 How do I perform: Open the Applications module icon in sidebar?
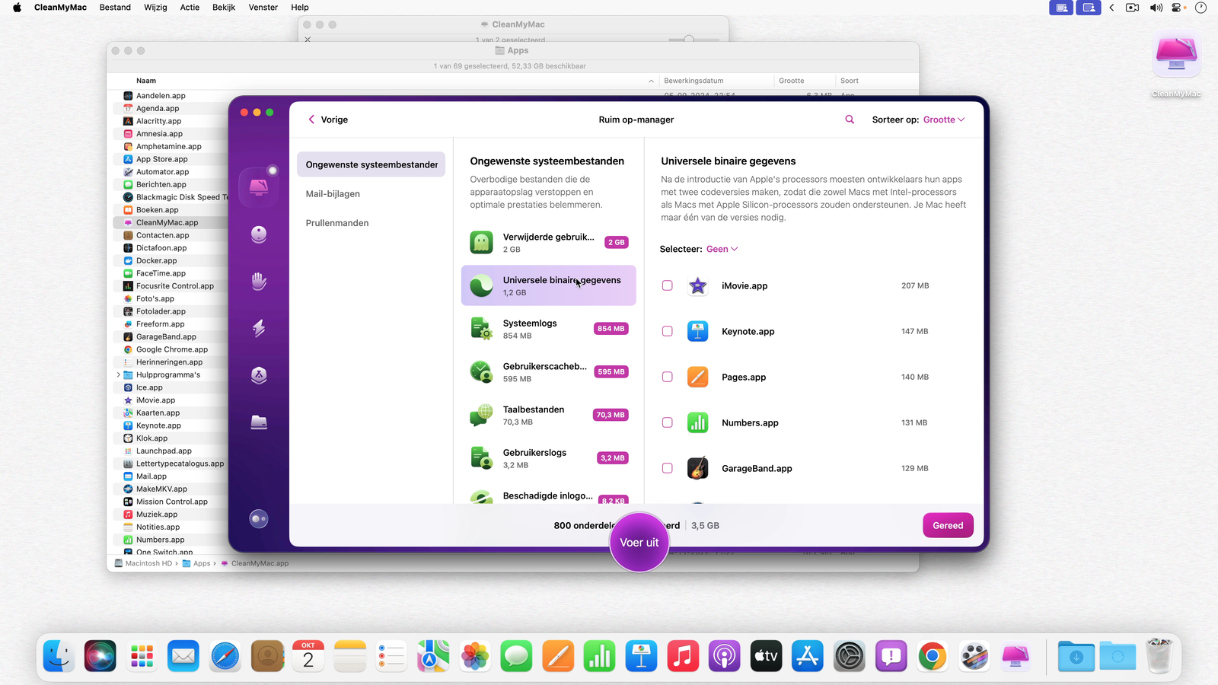click(259, 375)
